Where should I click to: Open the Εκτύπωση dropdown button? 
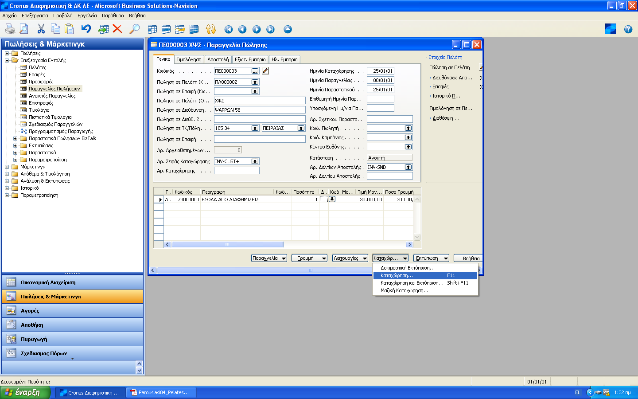pos(431,258)
